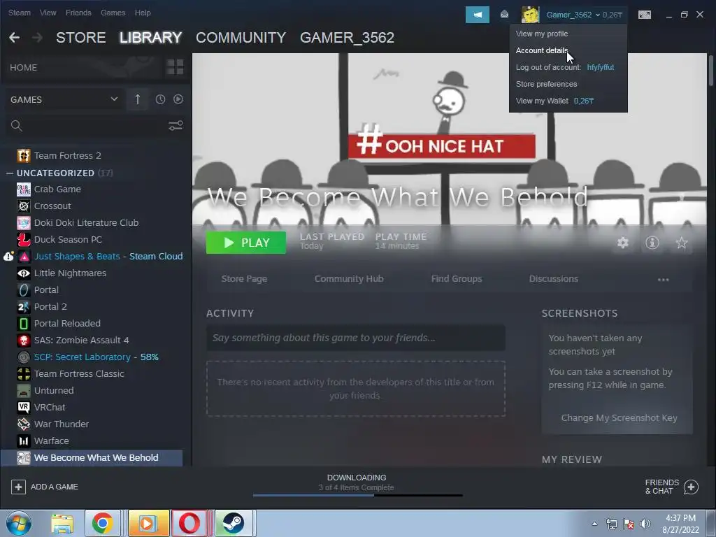Click the recent activity clock filter
This screenshot has height=537, width=716.
[x=160, y=99]
